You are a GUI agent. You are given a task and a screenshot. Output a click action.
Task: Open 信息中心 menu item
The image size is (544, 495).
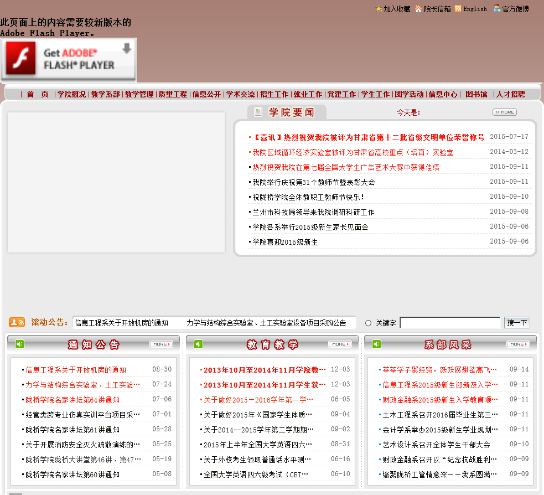443,94
